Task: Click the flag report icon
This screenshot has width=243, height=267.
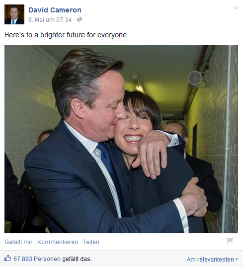Action: pyautogui.click(x=230, y=241)
